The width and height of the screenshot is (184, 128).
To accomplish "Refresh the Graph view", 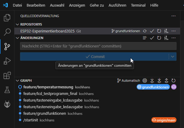I will tap(174, 81).
